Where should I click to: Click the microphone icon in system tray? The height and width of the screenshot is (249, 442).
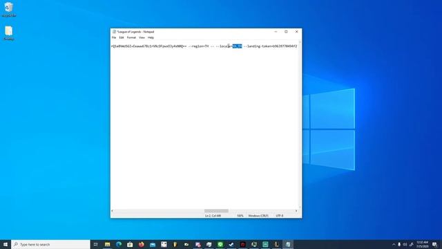[x=399, y=244]
